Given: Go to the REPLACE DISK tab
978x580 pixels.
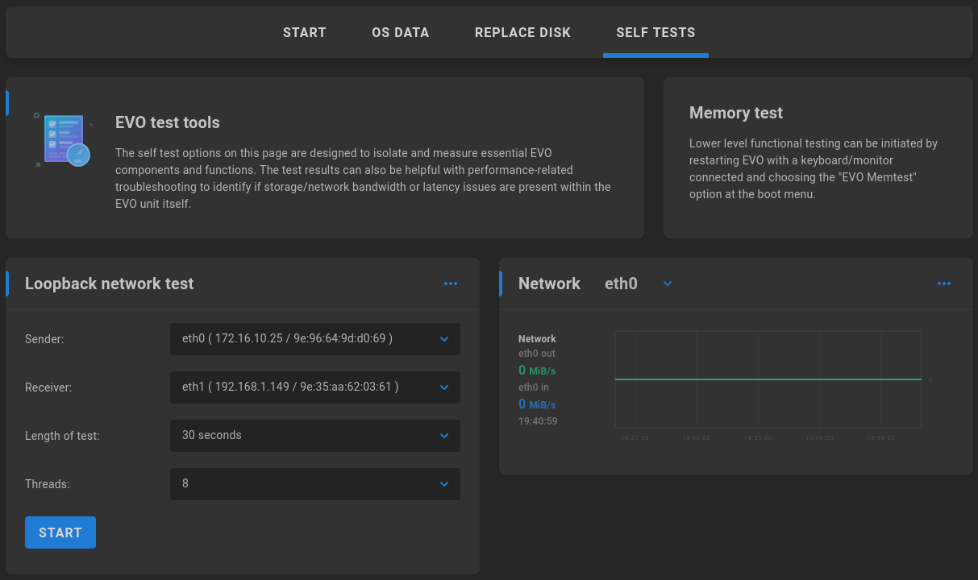Looking at the screenshot, I should [522, 33].
